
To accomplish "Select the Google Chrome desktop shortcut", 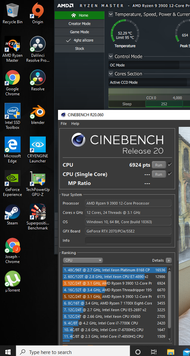I will pos(13,83).
